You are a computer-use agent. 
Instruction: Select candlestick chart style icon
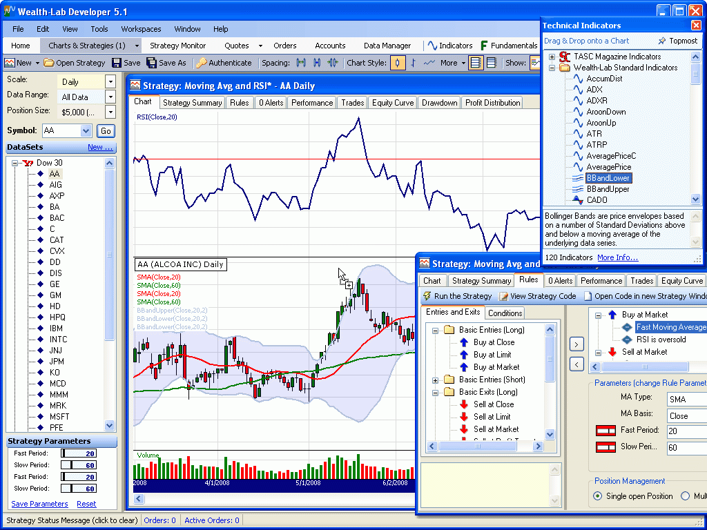click(x=398, y=63)
